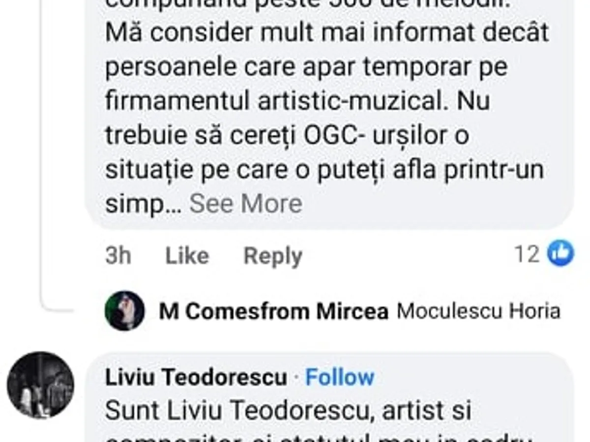Viewport: 590px width, 442px height.
Task: Like the comment posted 3h ago
Action: (x=187, y=256)
